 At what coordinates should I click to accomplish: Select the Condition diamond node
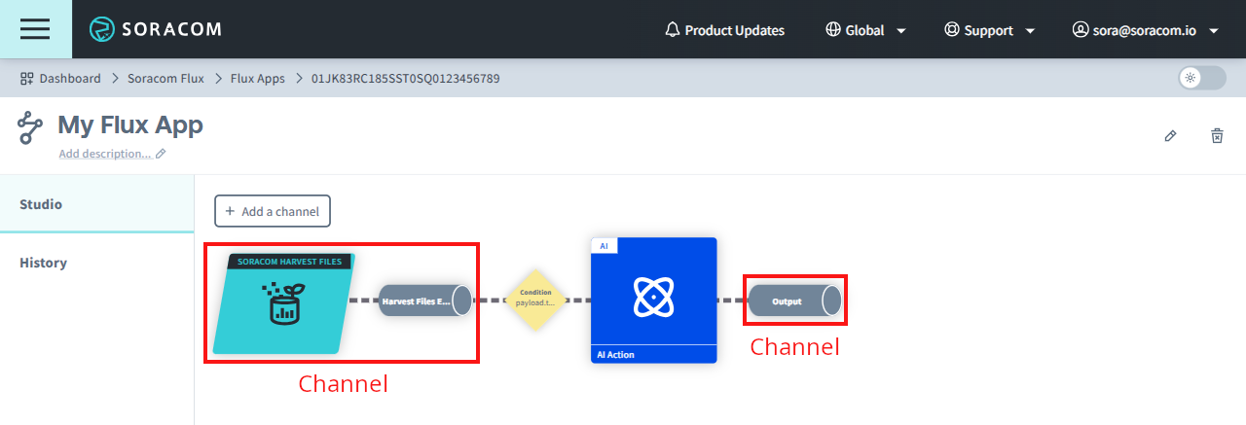tap(535, 301)
